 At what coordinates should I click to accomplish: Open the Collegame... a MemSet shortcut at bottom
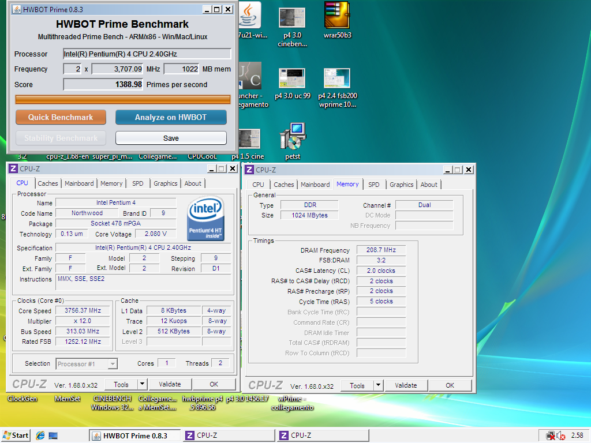(x=158, y=403)
